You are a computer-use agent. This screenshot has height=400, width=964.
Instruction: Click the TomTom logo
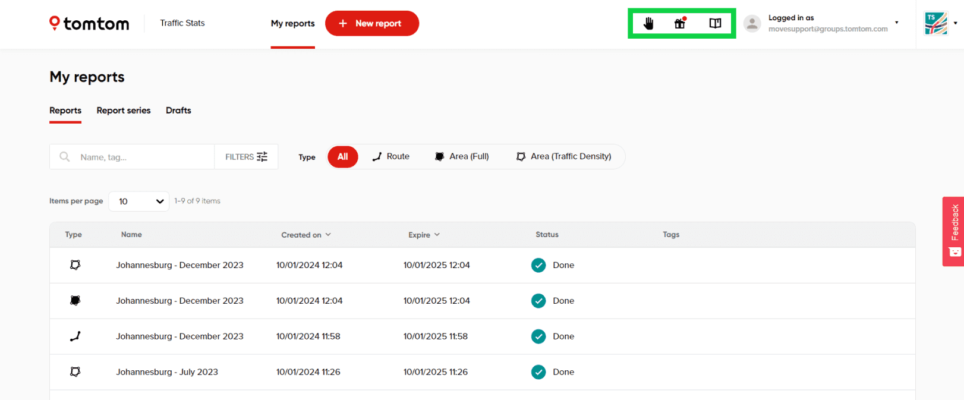(89, 23)
